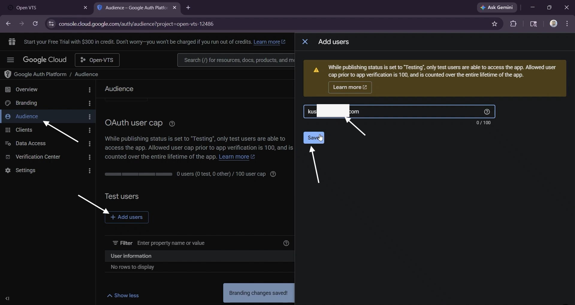575x305 pixels.
Task: Open more options for Verification Center
Action: (x=90, y=157)
